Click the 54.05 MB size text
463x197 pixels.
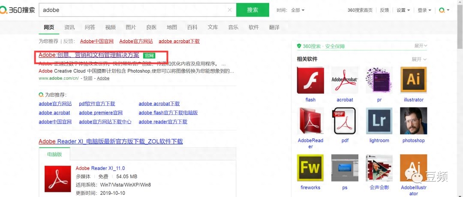(x=126, y=176)
